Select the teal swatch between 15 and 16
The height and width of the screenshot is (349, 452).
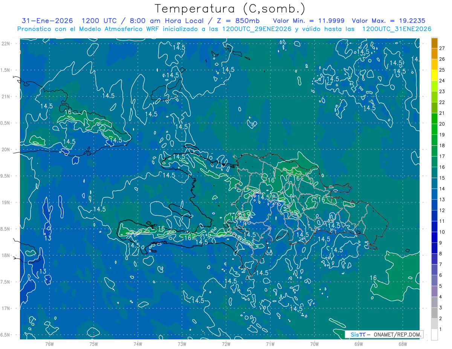[434, 172]
